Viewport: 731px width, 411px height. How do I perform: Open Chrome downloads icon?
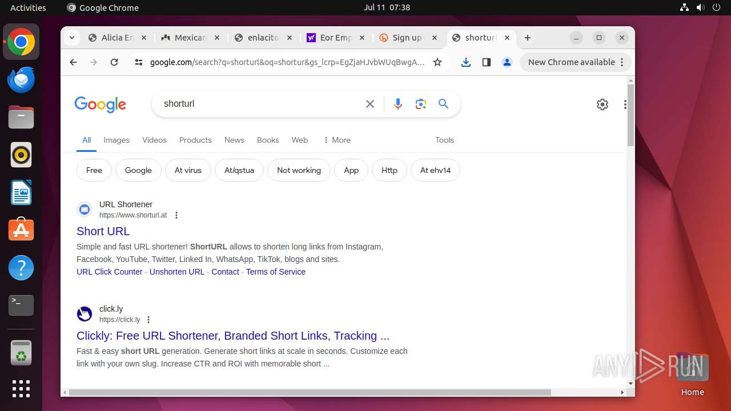point(466,62)
